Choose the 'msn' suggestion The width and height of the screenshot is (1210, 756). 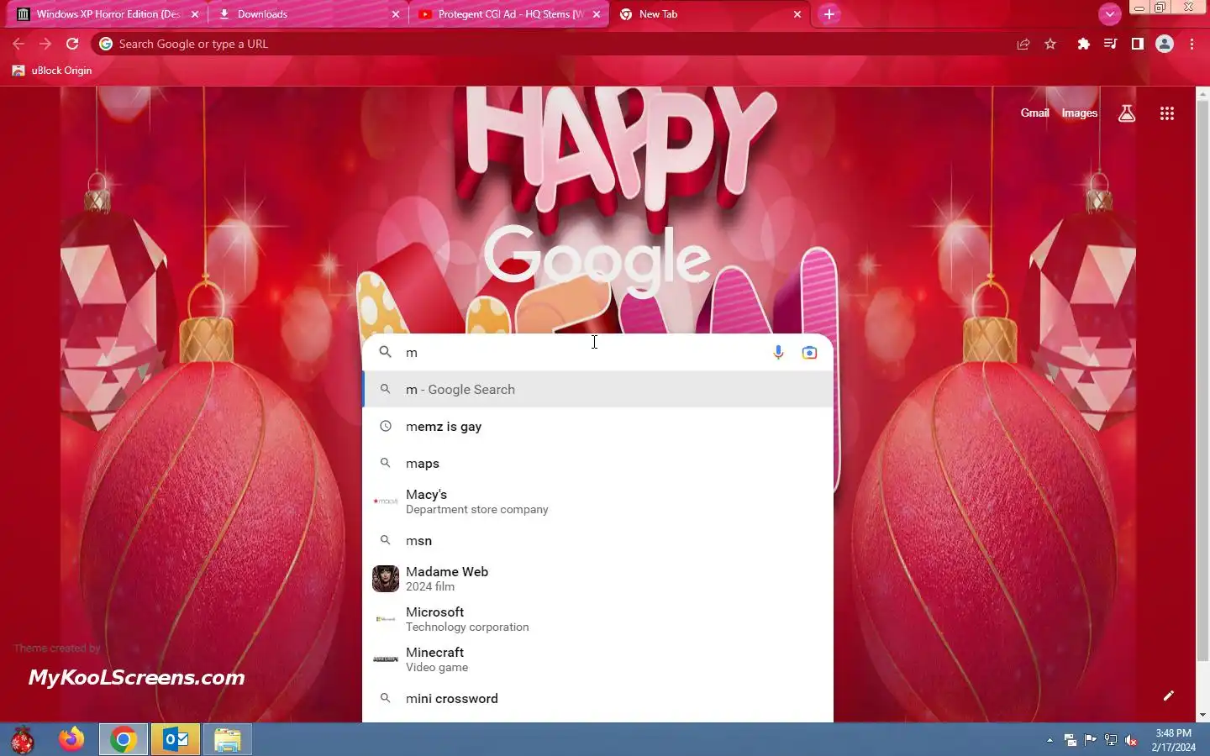click(597, 541)
